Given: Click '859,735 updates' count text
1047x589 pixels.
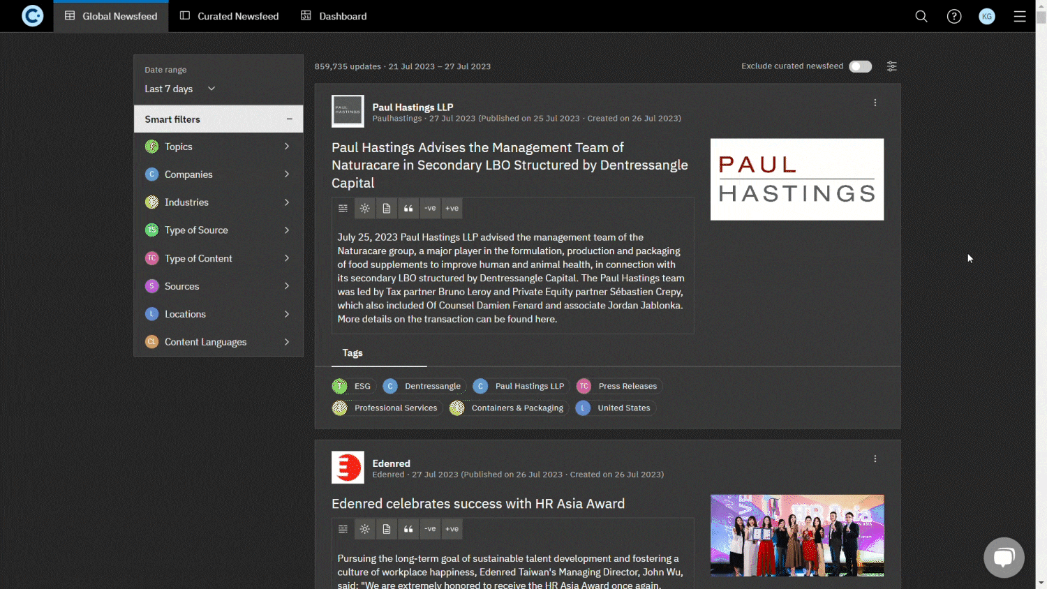Looking at the screenshot, I should point(348,66).
